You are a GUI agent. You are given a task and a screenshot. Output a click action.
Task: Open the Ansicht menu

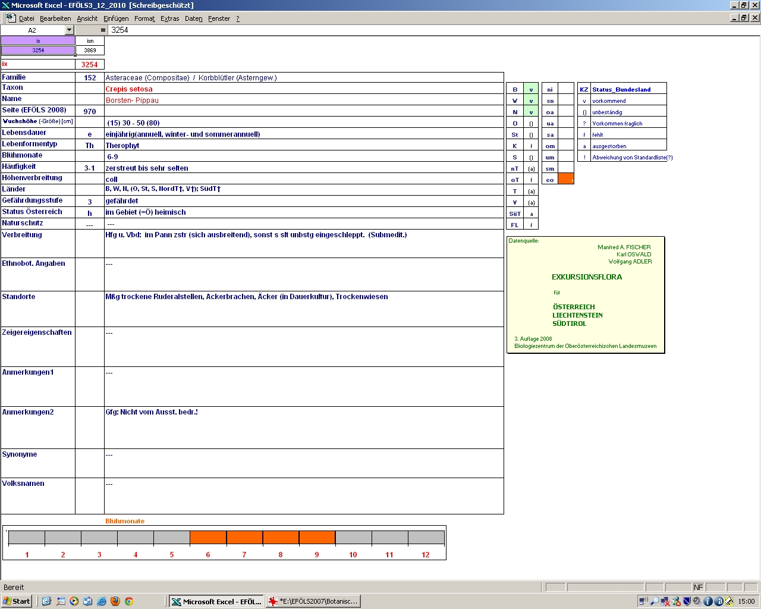point(87,18)
